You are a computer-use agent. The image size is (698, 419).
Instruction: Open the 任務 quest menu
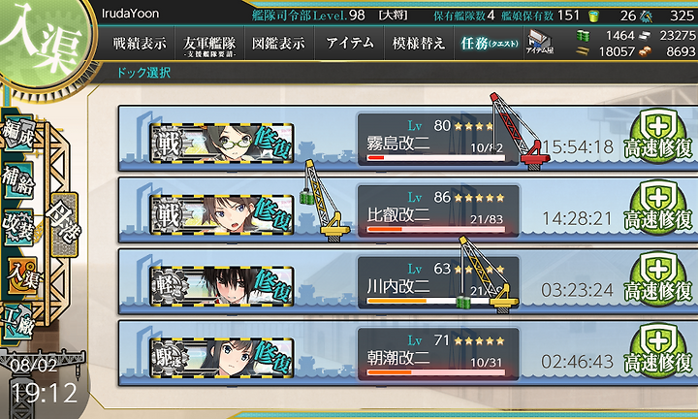click(490, 44)
